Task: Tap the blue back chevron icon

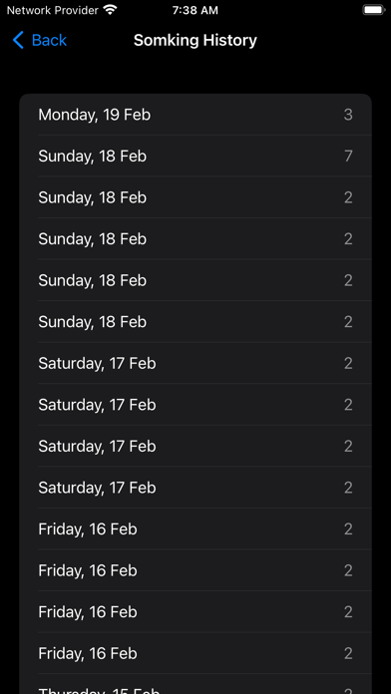Action: (18, 40)
